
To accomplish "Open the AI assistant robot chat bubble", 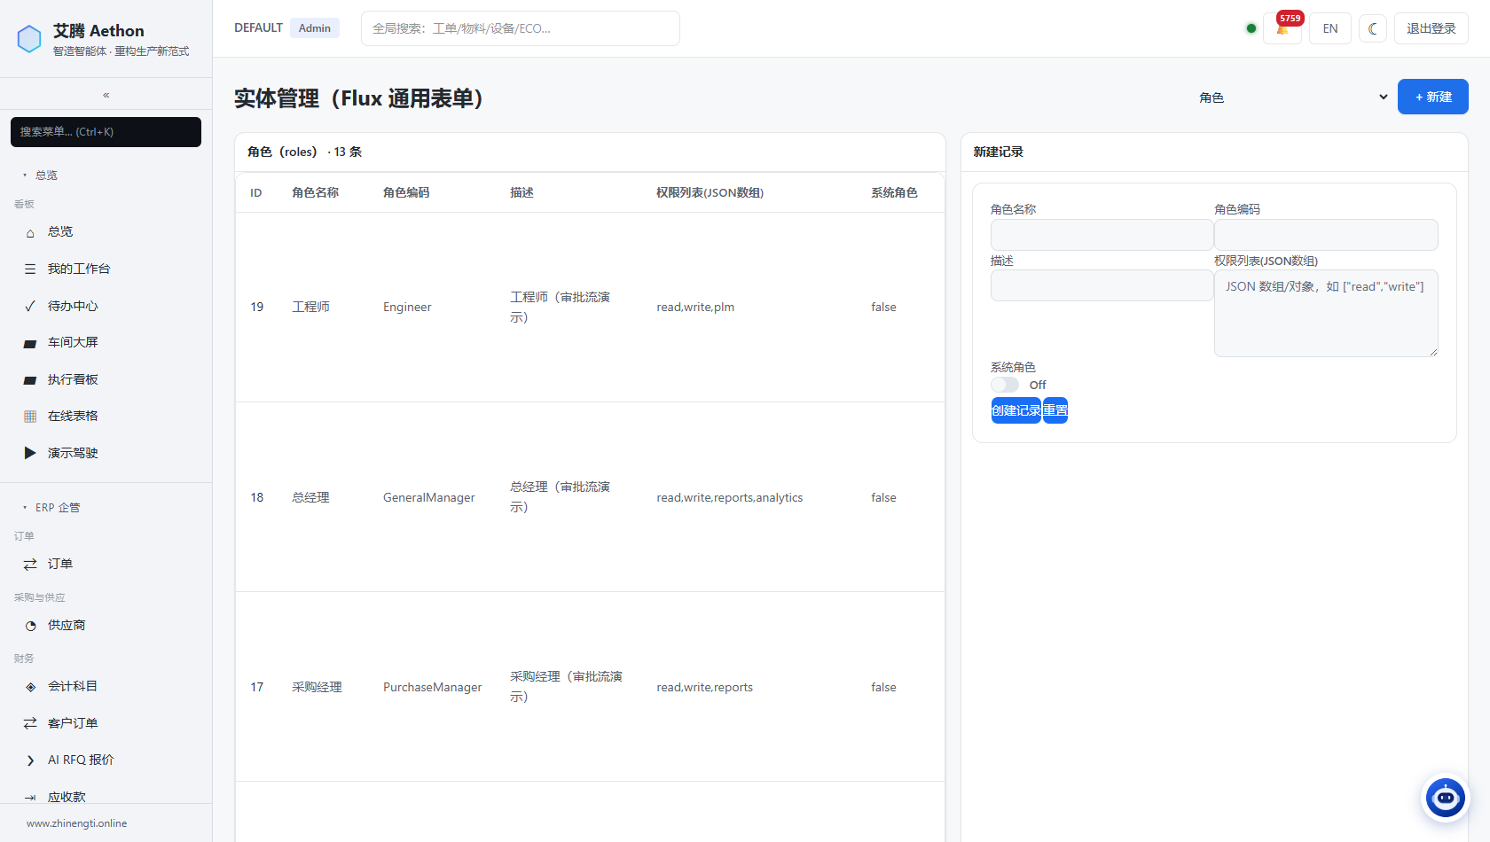I will pos(1446,798).
